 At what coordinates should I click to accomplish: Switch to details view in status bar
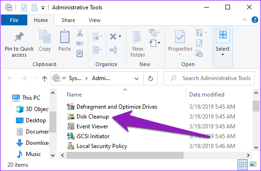point(243,164)
